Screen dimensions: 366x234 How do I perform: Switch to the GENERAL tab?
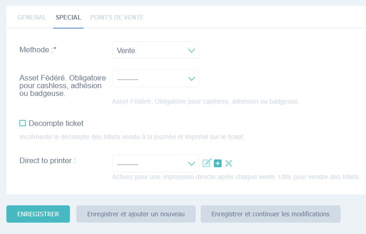[32, 18]
